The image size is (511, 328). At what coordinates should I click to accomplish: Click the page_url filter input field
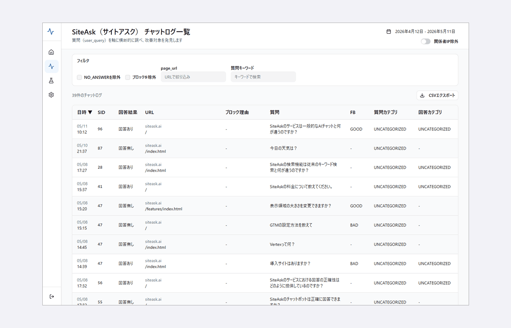[193, 77]
